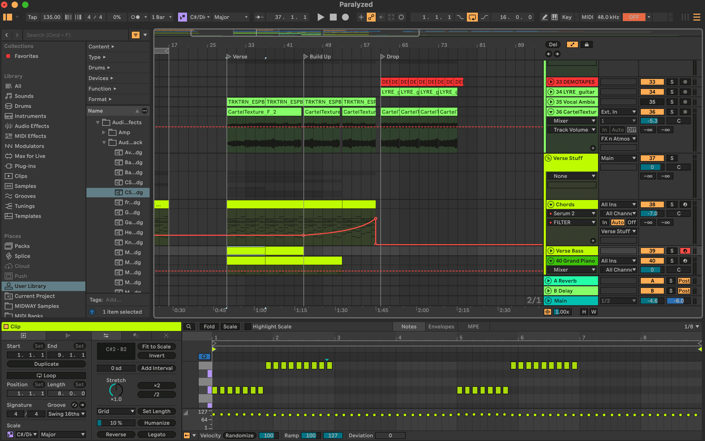
Task: Open Sounds library category
Action: tap(24, 96)
